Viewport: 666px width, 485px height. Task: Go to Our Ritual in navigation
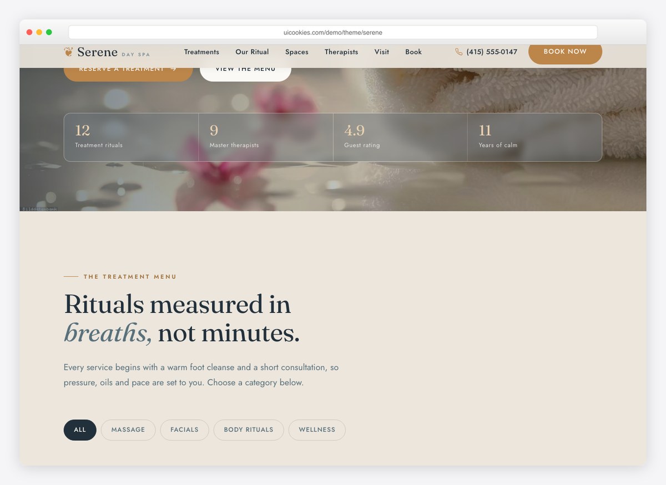tap(252, 52)
